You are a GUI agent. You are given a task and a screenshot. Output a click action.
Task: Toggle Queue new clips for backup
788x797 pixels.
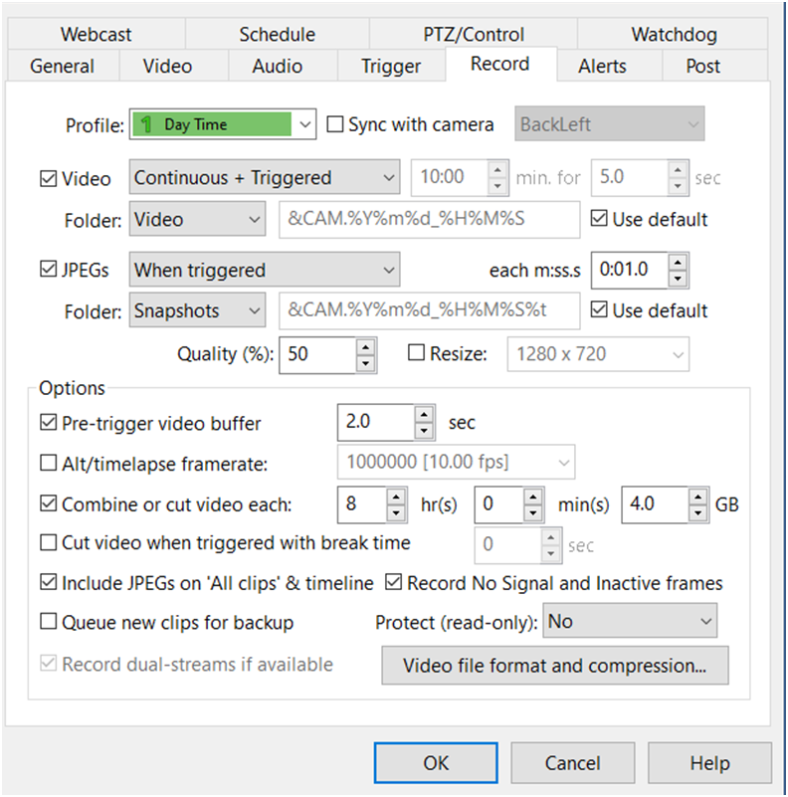click(49, 623)
